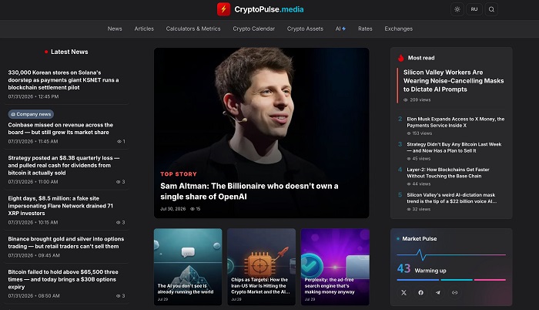
Task: Open 'The AI you don't see' article card
Action: click(x=188, y=267)
